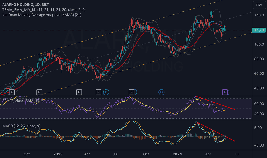Open the earnings E marker from November 2022
The image size is (267, 158).
[39, 92]
